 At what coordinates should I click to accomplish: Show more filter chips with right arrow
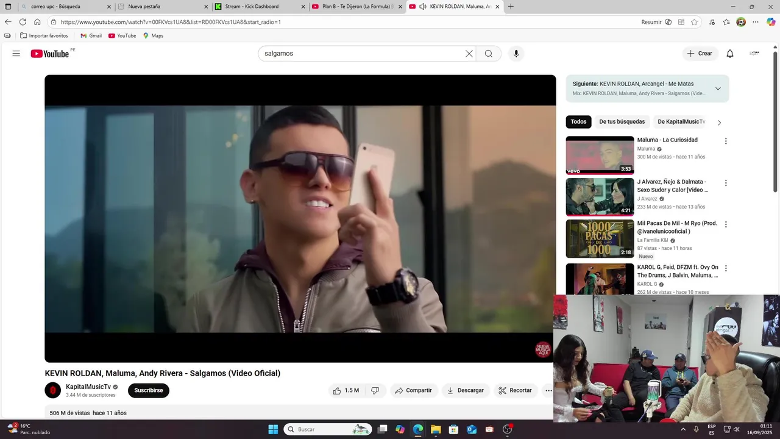click(x=719, y=123)
